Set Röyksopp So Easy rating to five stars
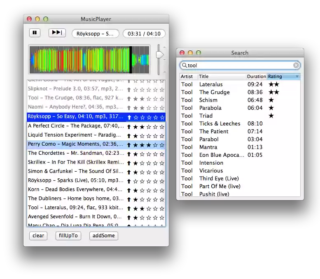Image resolution: width=320 pixels, height=279 pixels. (x=162, y=117)
